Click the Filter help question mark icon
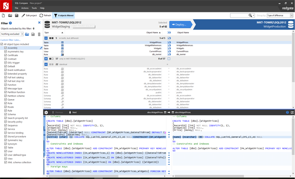The height and width of the screenshot is (179, 295). 10,23
